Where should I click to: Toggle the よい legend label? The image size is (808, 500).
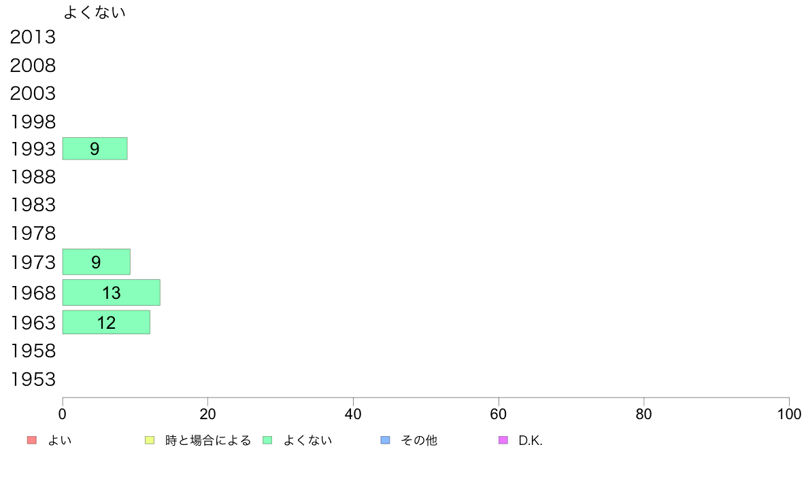coord(59,440)
